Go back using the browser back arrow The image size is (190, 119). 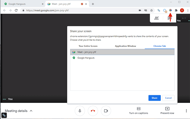4,10
